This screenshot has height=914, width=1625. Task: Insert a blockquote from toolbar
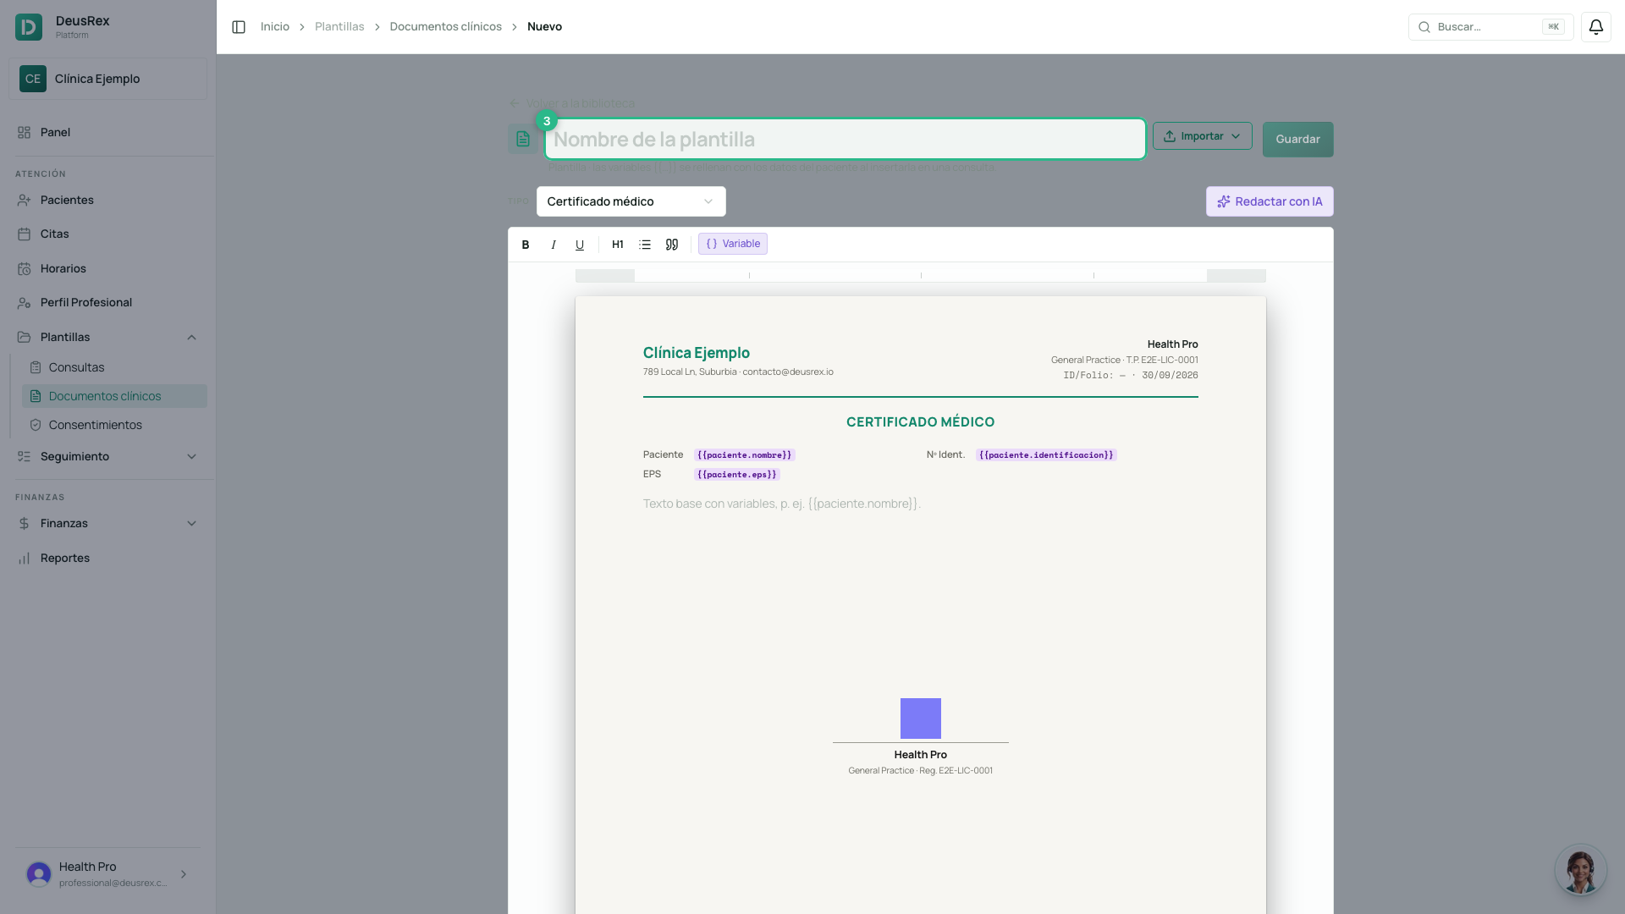click(672, 245)
